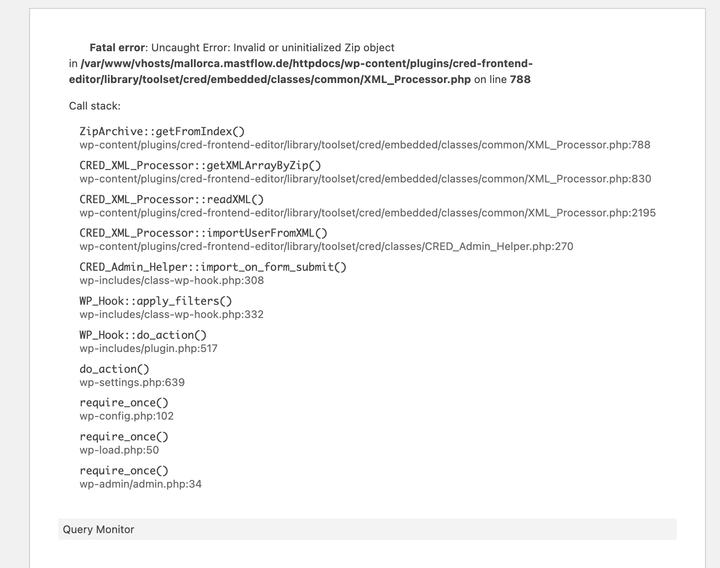This screenshot has width=720, height=568.
Task: Select CRED_Admin_Helper::import_on_form_submit() entry
Action: (213, 267)
